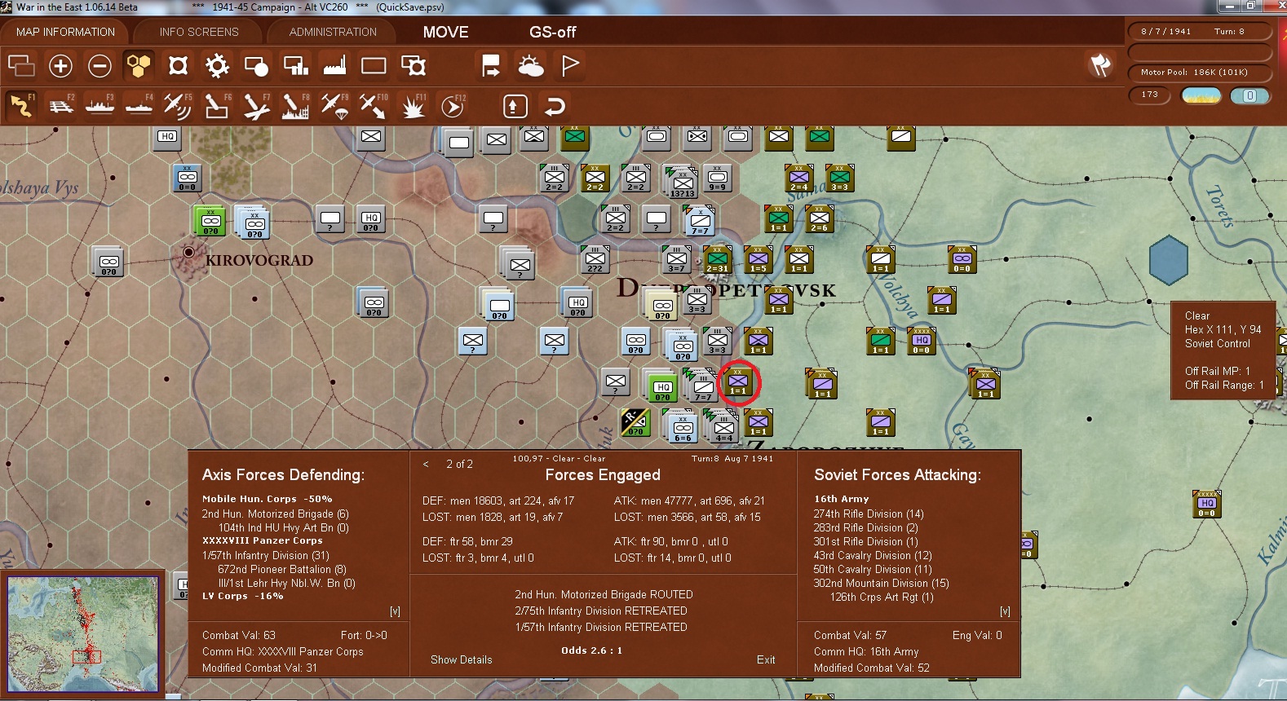Select the black-yellow striped unit counter
Image resolution: width=1287 pixels, height=701 pixels.
635,422
